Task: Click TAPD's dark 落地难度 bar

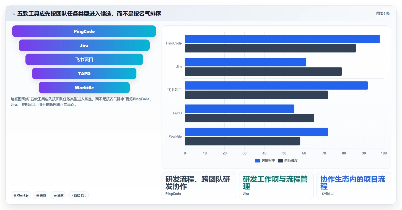Action: pyautogui.click(x=250, y=118)
